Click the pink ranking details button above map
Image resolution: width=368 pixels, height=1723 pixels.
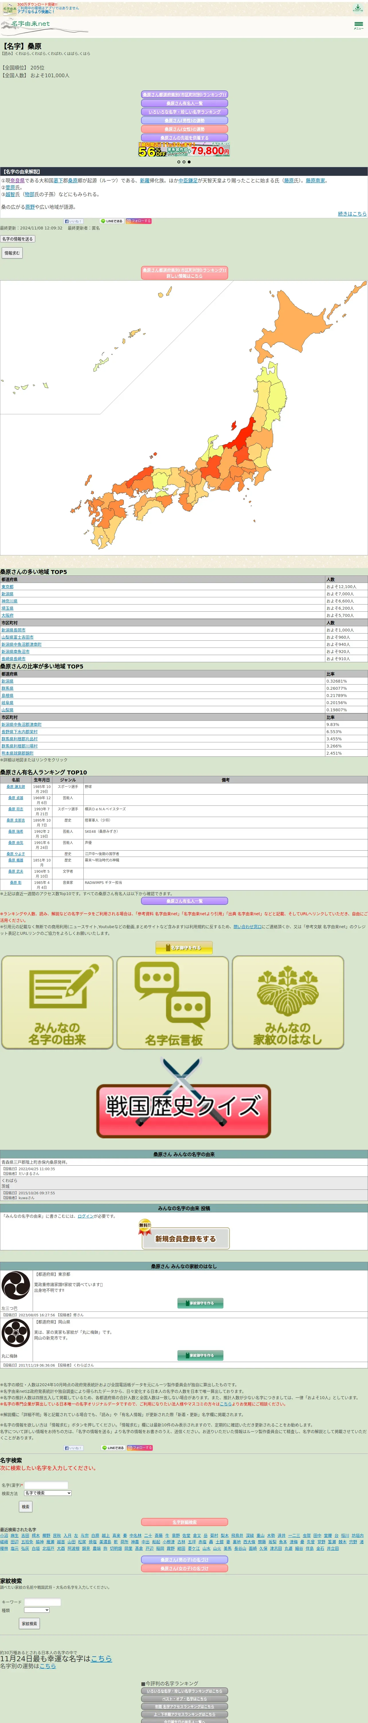click(184, 273)
